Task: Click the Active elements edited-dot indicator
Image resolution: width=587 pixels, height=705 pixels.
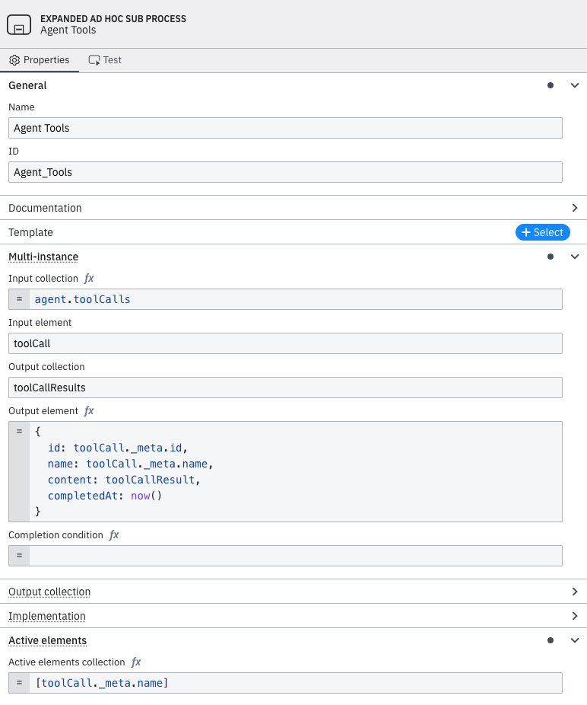Action: tap(551, 640)
